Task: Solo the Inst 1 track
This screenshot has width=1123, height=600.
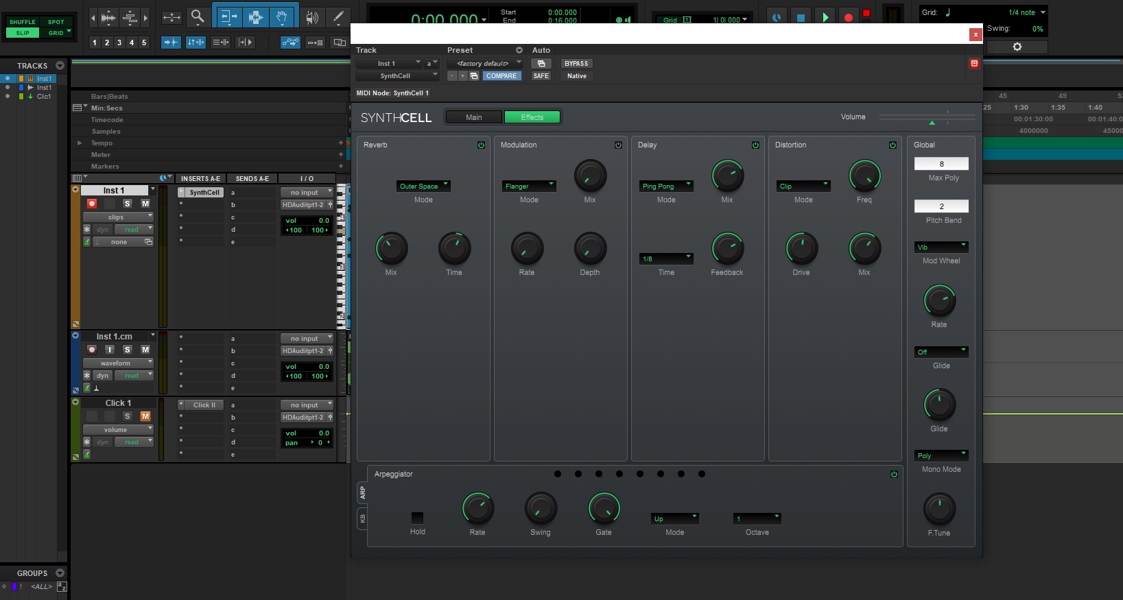Action: point(127,204)
